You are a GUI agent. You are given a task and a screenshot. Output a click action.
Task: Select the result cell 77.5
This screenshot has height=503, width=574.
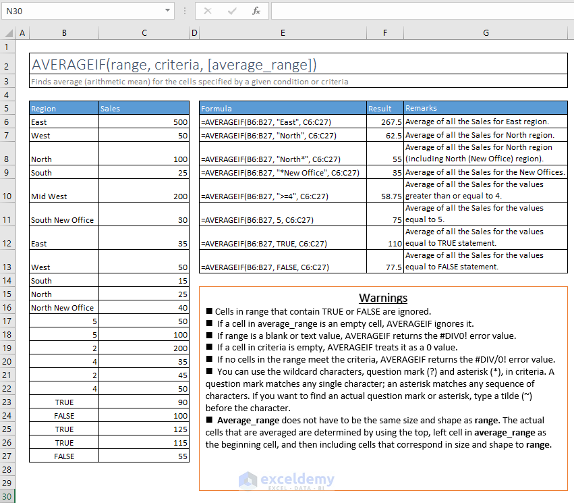(x=385, y=261)
